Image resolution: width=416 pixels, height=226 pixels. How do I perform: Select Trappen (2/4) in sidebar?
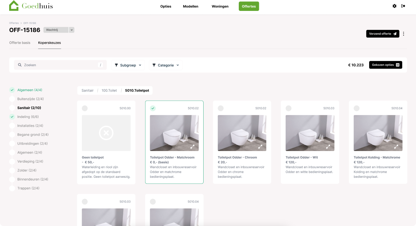[29, 188]
